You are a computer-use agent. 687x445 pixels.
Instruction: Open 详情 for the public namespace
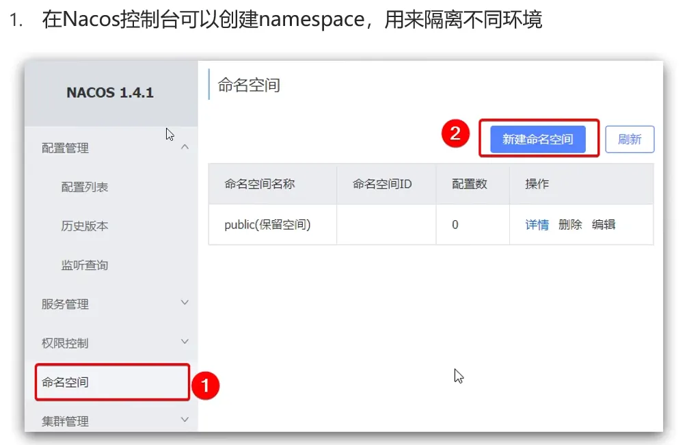coord(537,224)
